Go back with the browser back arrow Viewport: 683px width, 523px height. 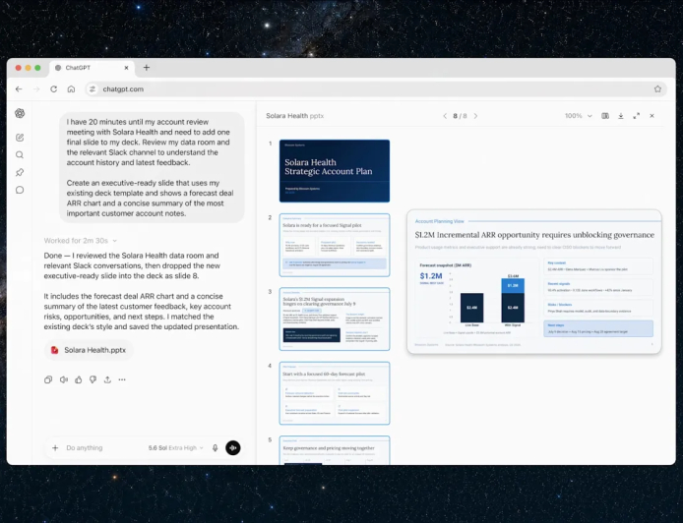click(x=19, y=89)
